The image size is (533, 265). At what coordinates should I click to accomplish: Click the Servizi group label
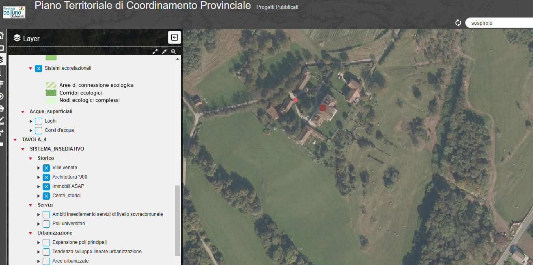click(x=45, y=205)
